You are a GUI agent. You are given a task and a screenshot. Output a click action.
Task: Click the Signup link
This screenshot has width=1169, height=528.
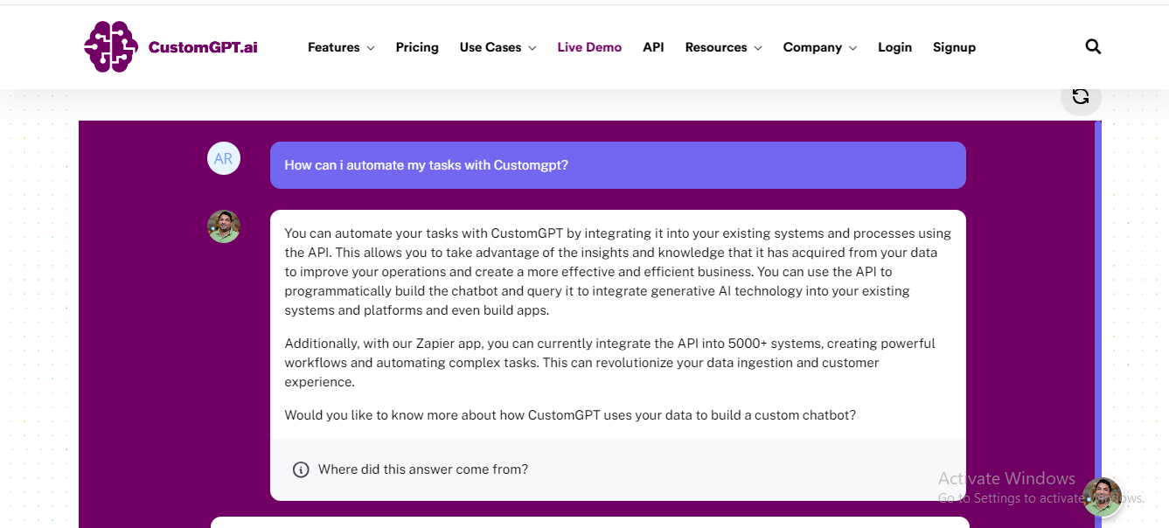tap(954, 47)
